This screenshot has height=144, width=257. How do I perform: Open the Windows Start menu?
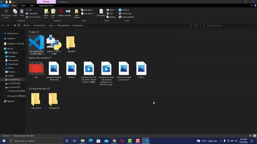click(x=4, y=141)
